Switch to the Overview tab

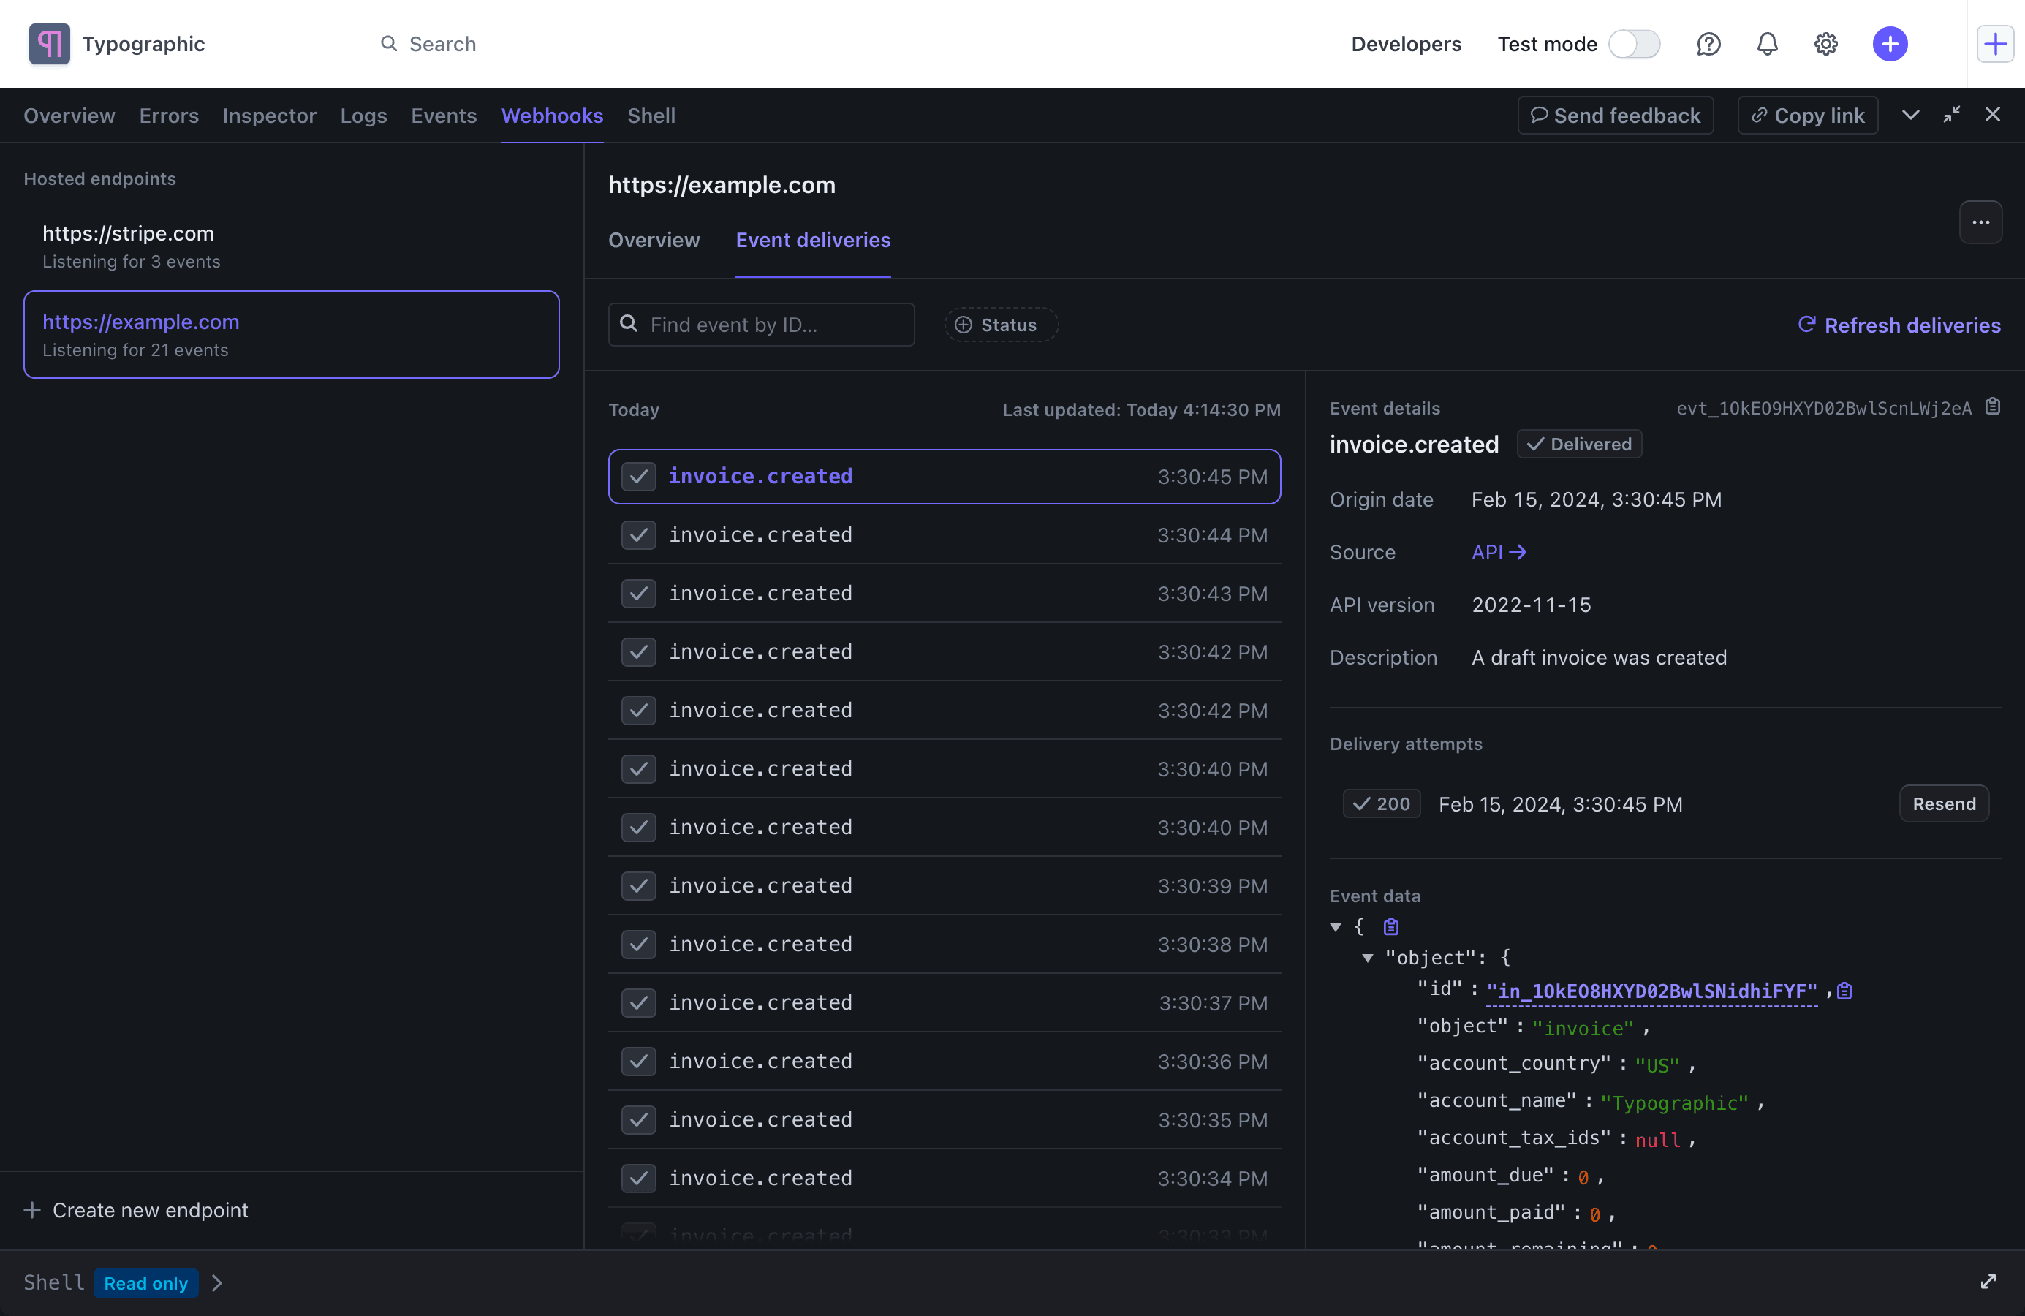(654, 239)
